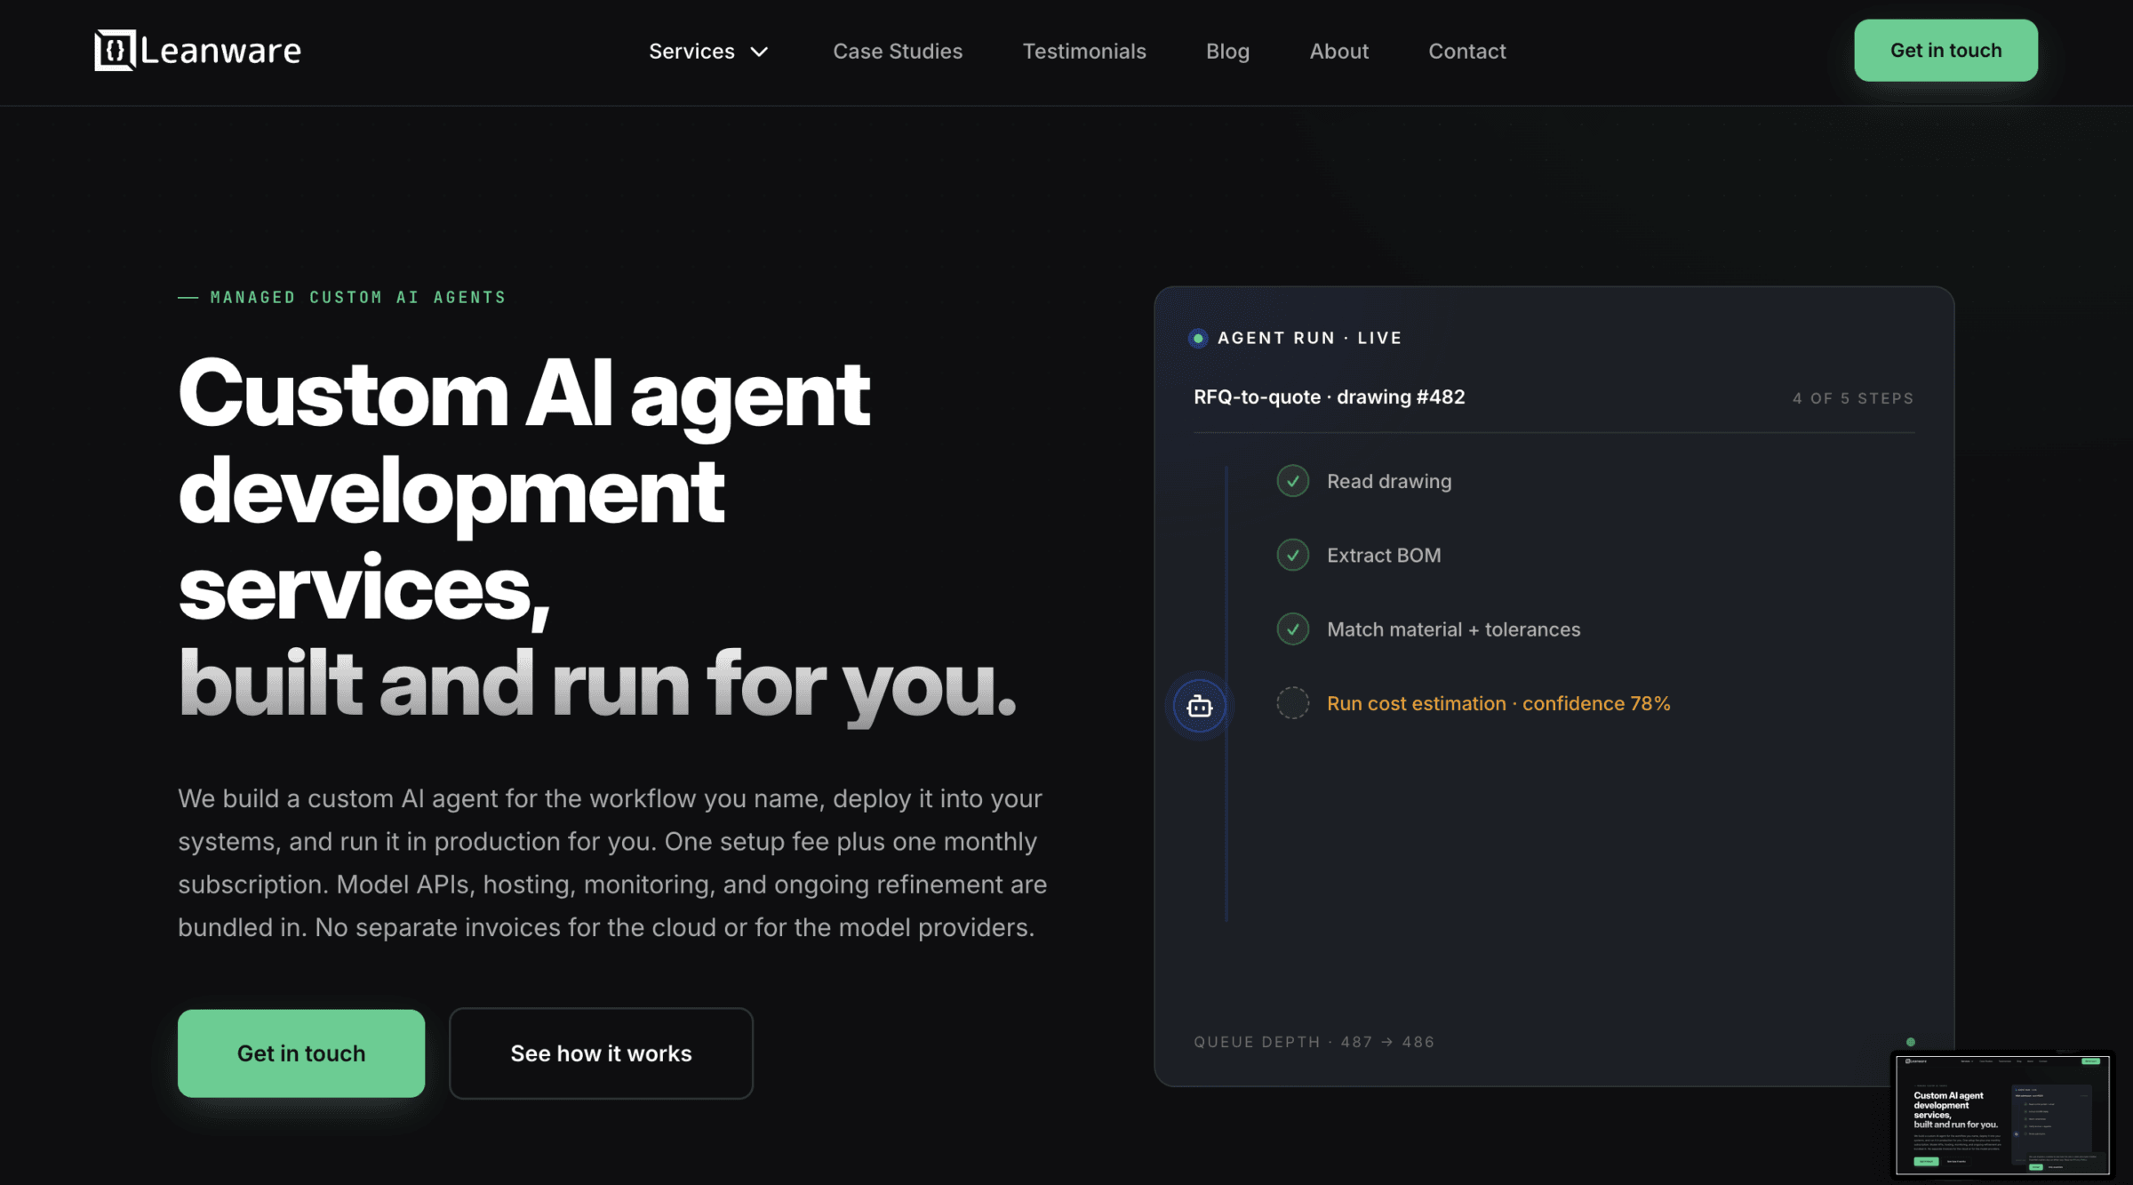Image resolution: width=2133 pixels, height=1185 pixels.
Task: Click the robot agent icon
Action: coord(1200,707)
